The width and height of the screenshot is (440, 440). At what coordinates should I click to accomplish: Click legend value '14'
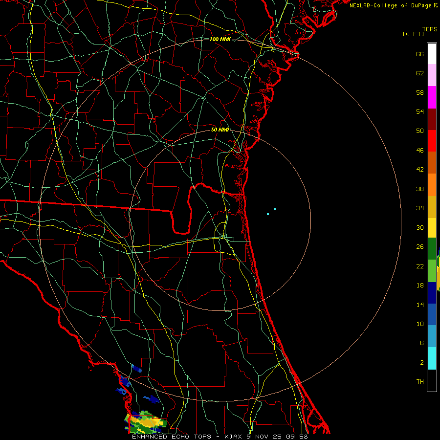420,305
